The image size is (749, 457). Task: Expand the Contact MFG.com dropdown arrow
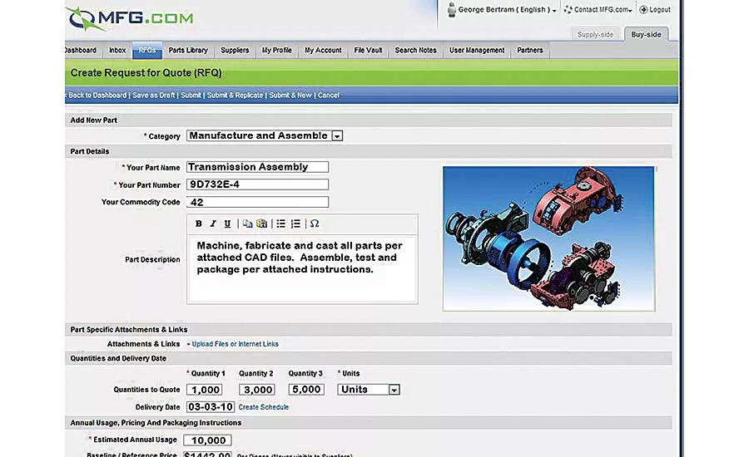(x=630, y=11)
